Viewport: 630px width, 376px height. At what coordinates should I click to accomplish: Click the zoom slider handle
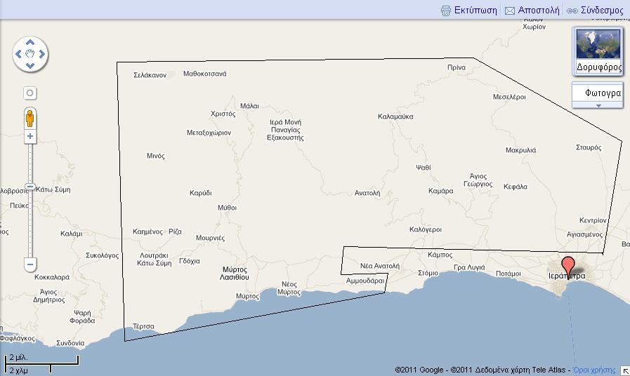pyautogui.click(x=30, y=187)
